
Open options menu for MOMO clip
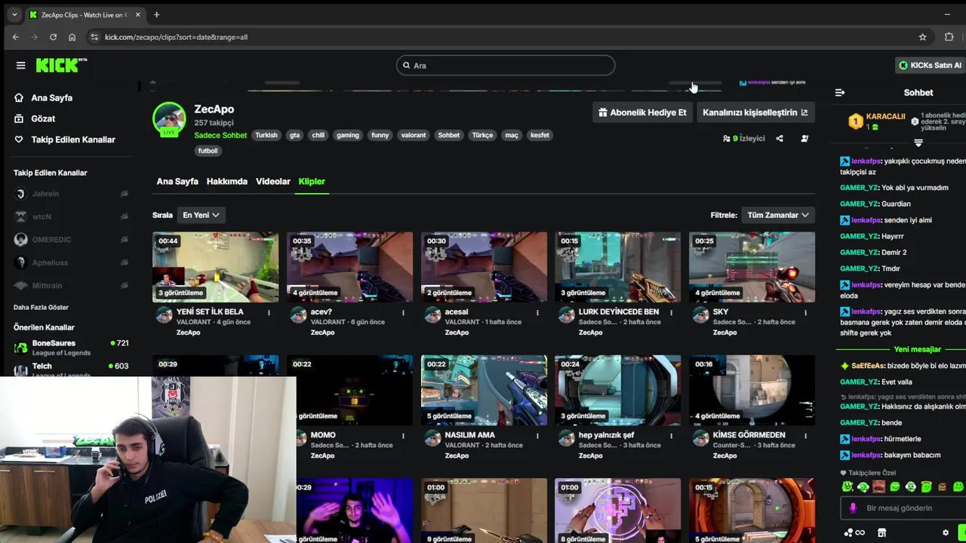coord(403,435)
